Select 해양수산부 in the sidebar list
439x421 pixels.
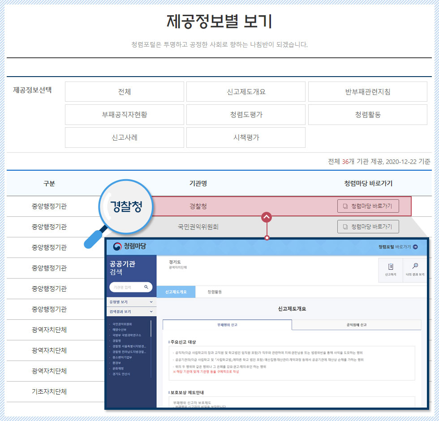(x=119, y=330)
